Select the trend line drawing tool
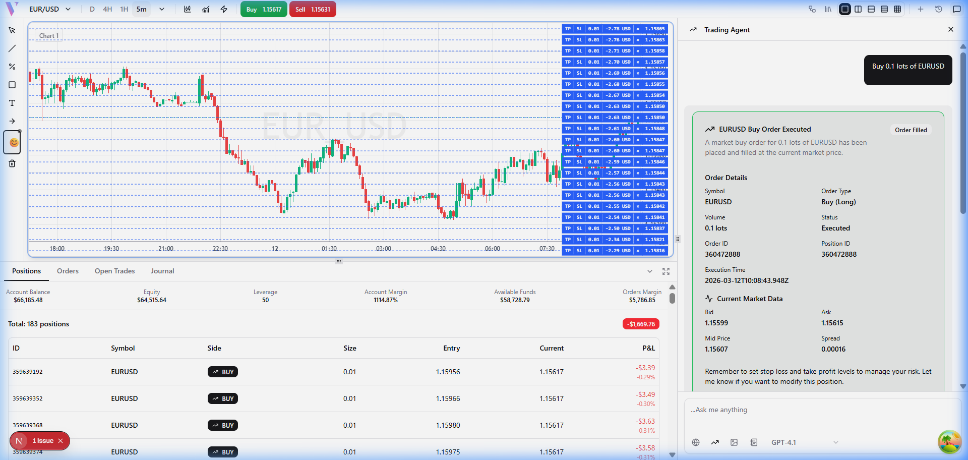The height and width of the screenshot is (460, 968). 12,48
